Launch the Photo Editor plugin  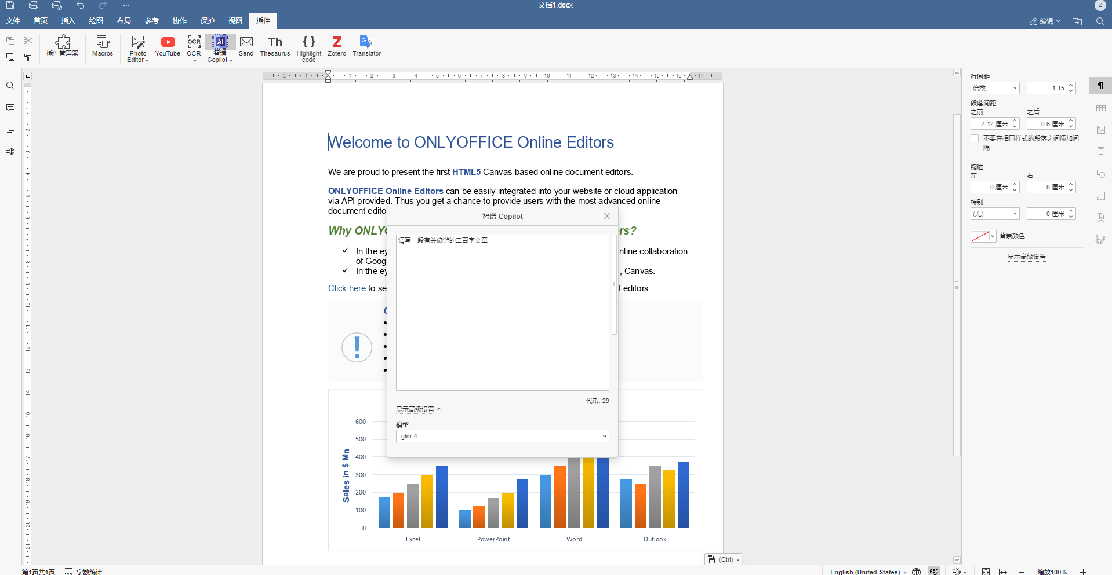[138, 49]
